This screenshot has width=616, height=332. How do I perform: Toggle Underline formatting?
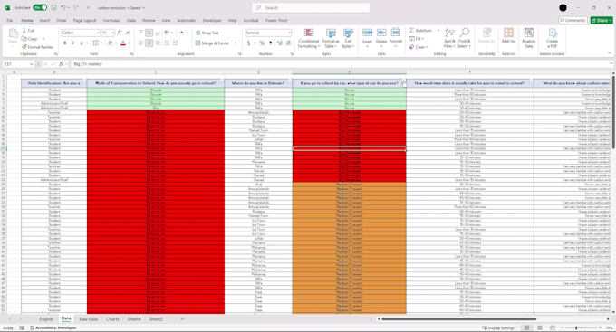tap(82, 43)
